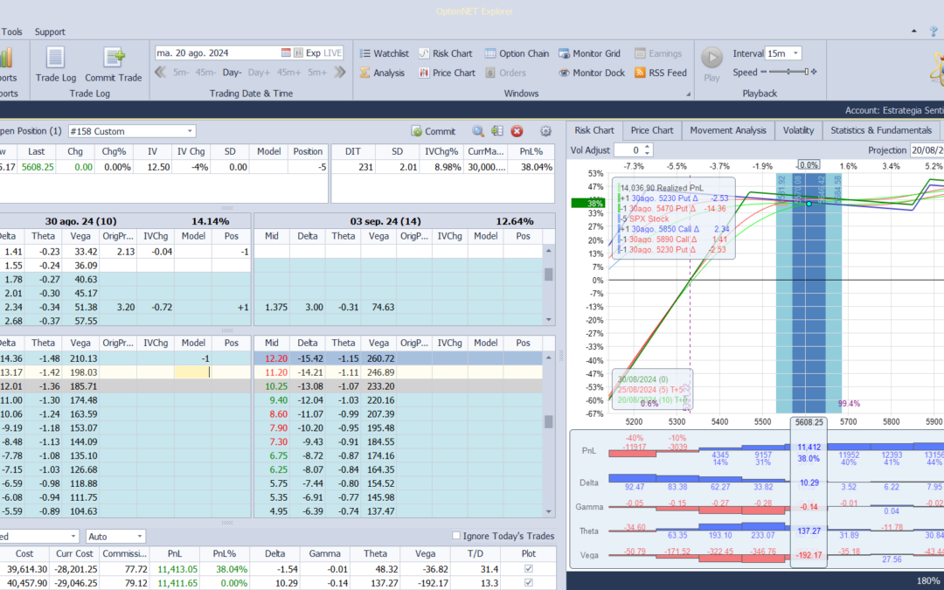
Task: Step back one day with Day-
Action: point(232,73)
